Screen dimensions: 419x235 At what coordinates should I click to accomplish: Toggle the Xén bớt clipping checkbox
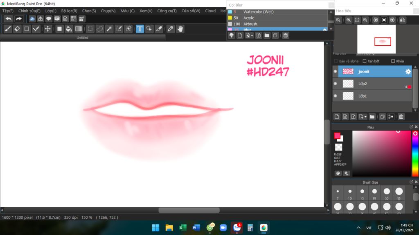point(365,61)
